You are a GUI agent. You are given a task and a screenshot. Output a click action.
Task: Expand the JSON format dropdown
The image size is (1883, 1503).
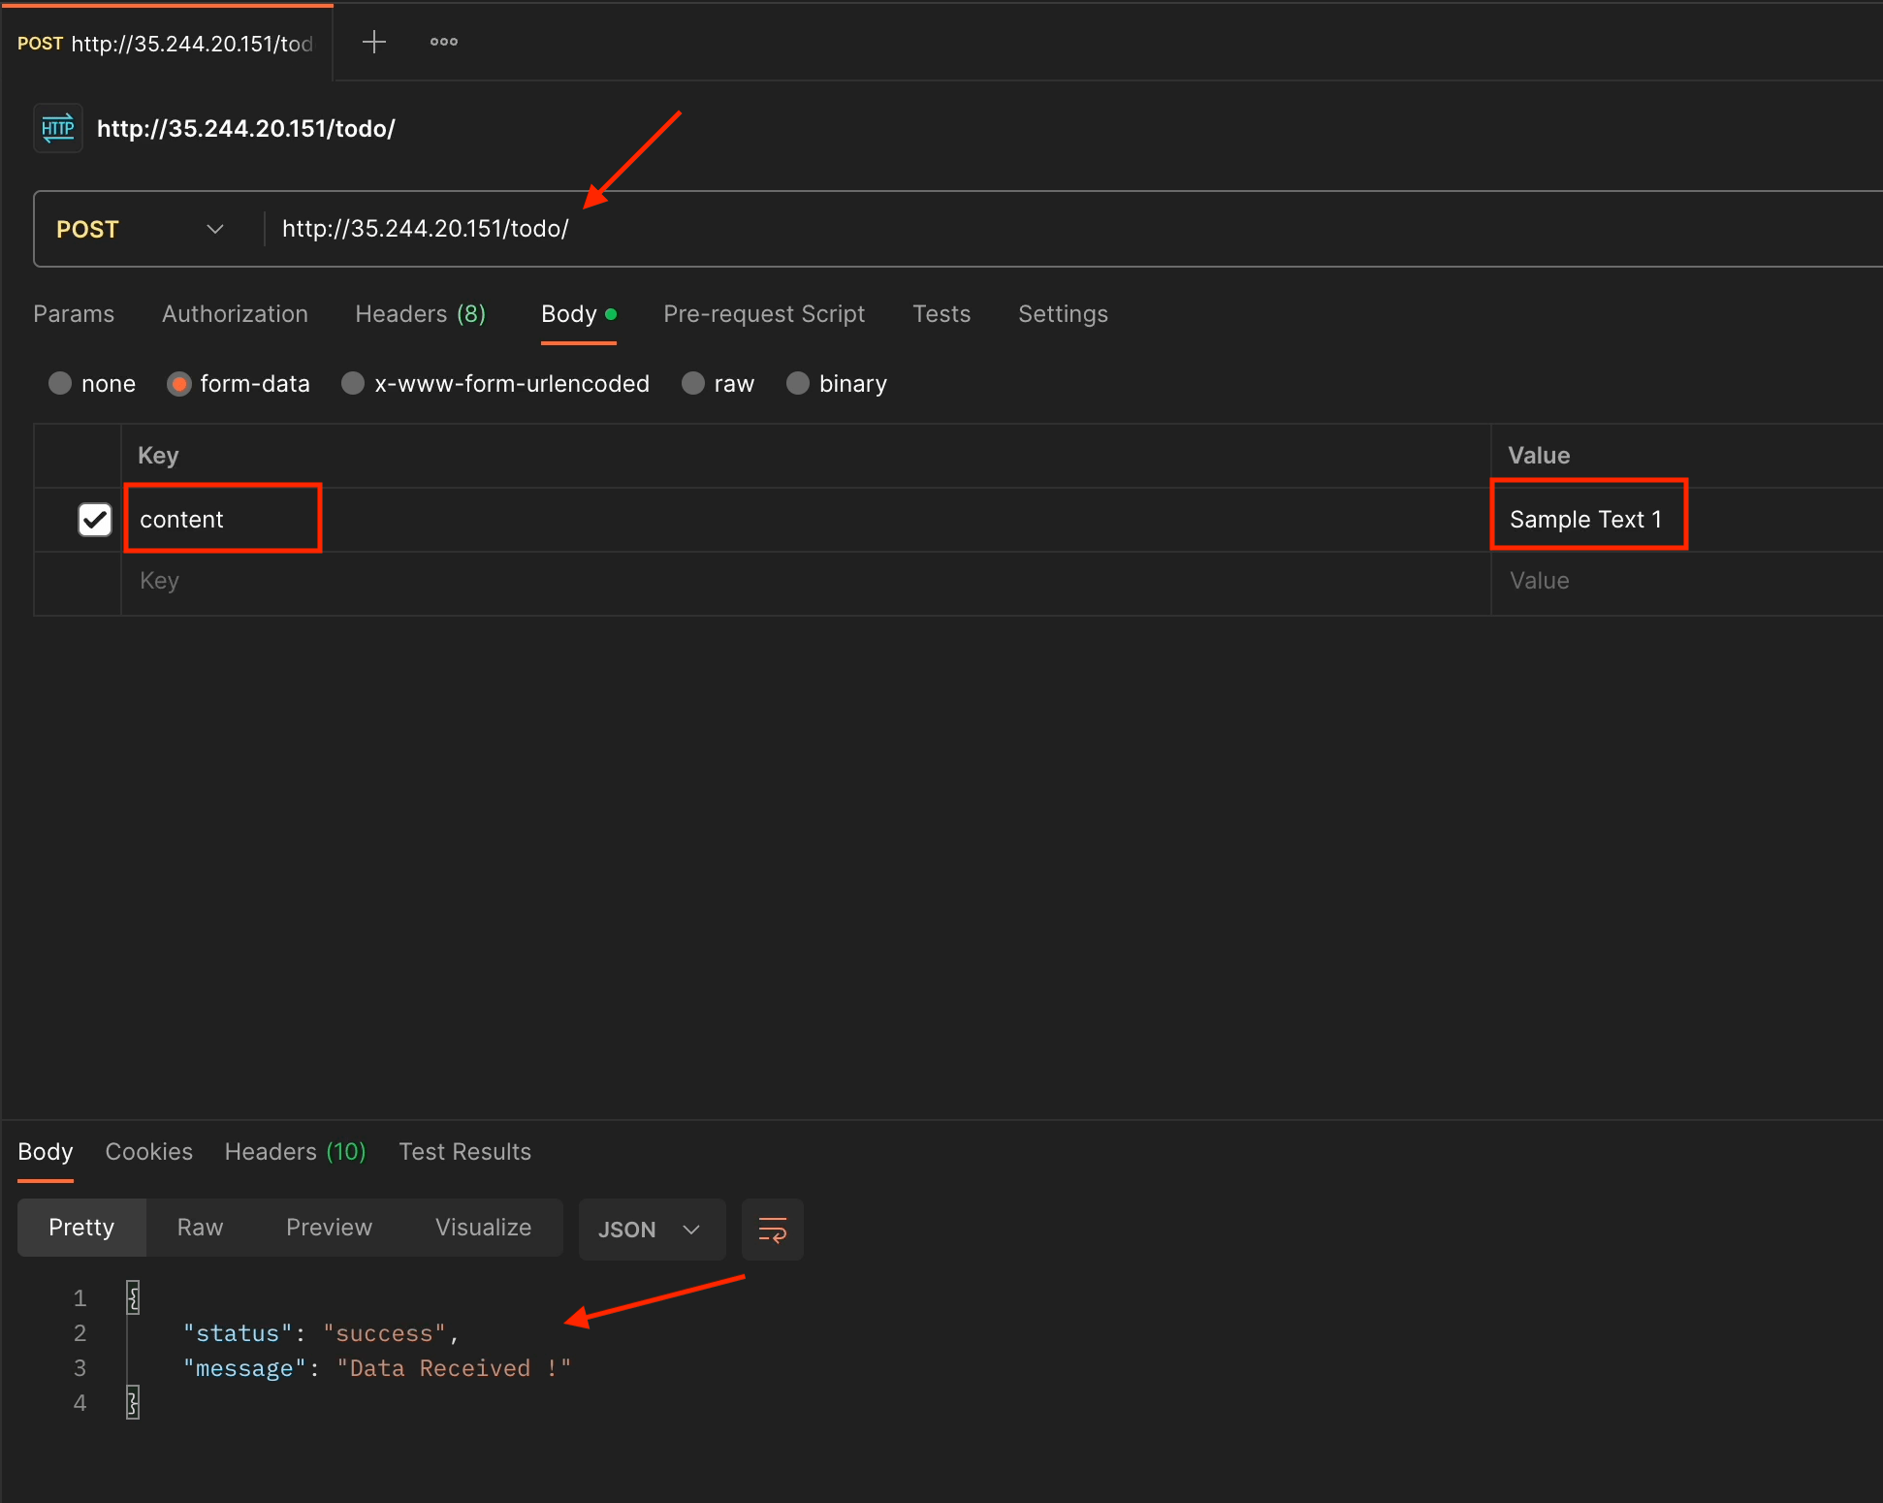[x=650, y=1230]
